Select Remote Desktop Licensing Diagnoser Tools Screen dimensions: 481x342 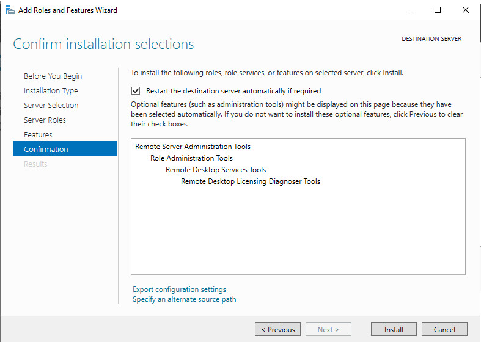[251, 181]
